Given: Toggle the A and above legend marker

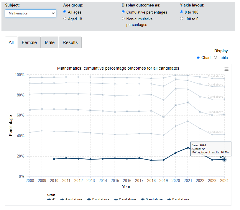Looking at the screenshot, I should click(62, 199).
